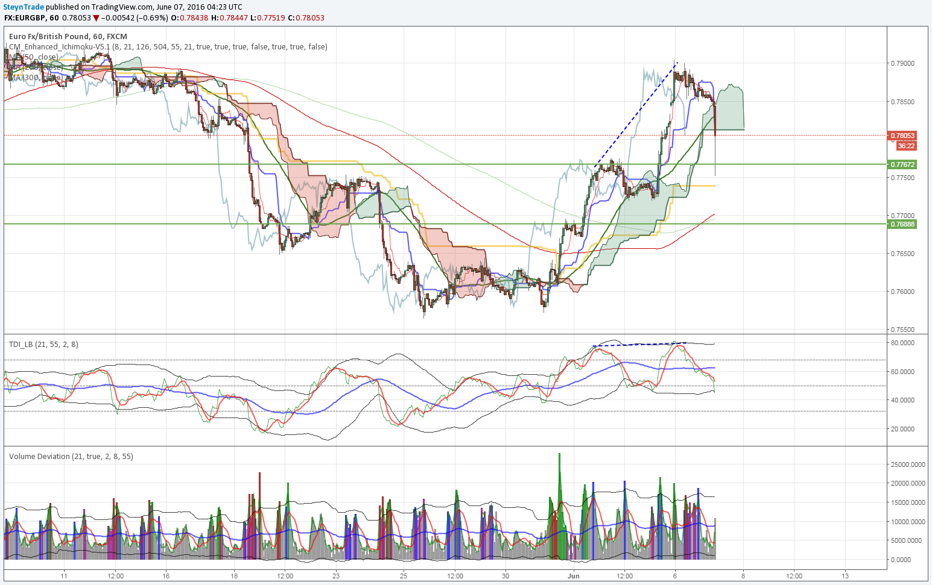Click the open value O:0.78438

pos(190,17)
